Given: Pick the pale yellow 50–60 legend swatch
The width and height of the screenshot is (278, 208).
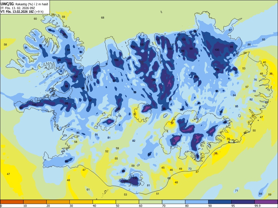Looking at the screenshot, I should tap(127, 202).
